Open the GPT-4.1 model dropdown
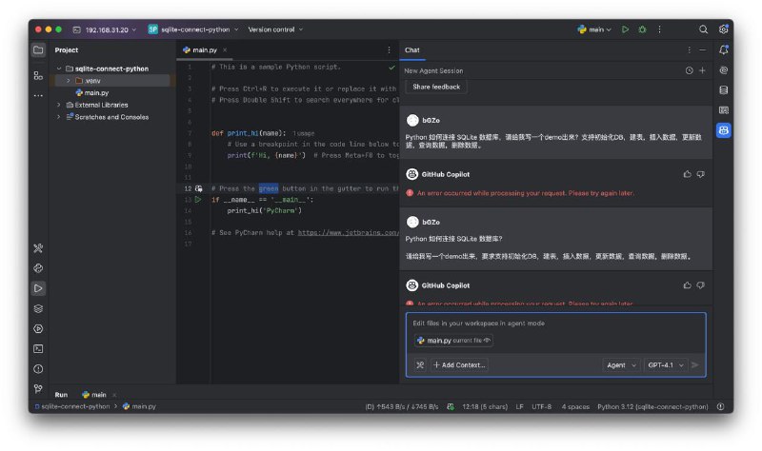Image resolution: width=762 pixels, height=451 pixels. 666,364
